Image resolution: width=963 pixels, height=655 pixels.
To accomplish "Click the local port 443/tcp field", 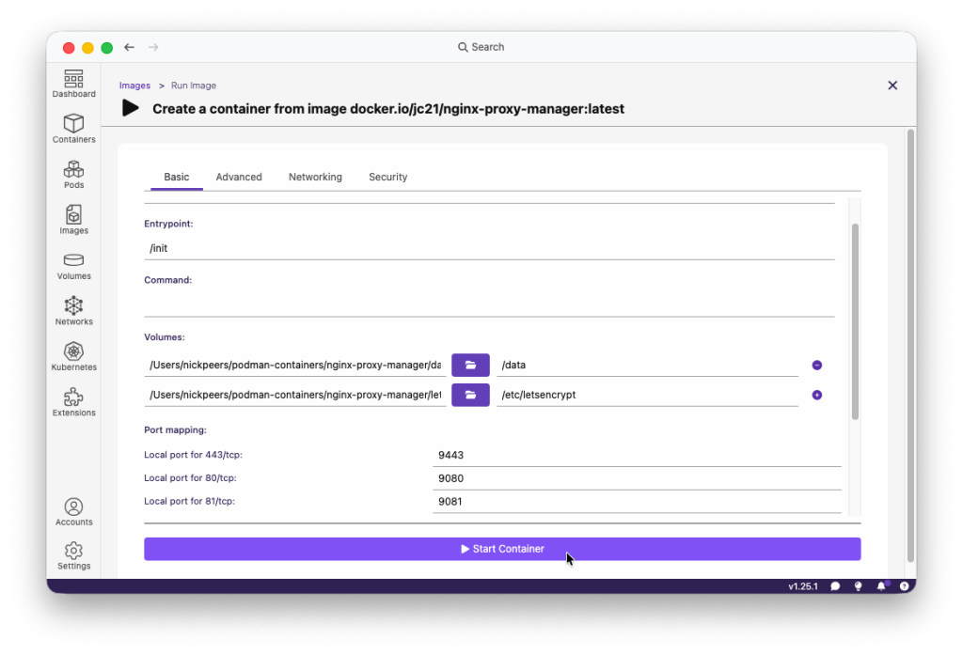I will tap(637, 455).
